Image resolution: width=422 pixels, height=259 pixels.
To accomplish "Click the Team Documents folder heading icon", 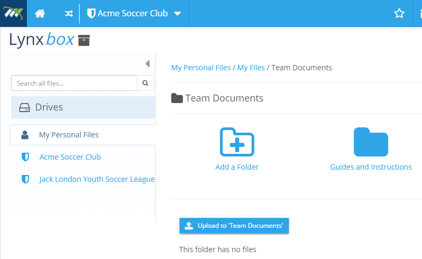I will pos(177,98).
